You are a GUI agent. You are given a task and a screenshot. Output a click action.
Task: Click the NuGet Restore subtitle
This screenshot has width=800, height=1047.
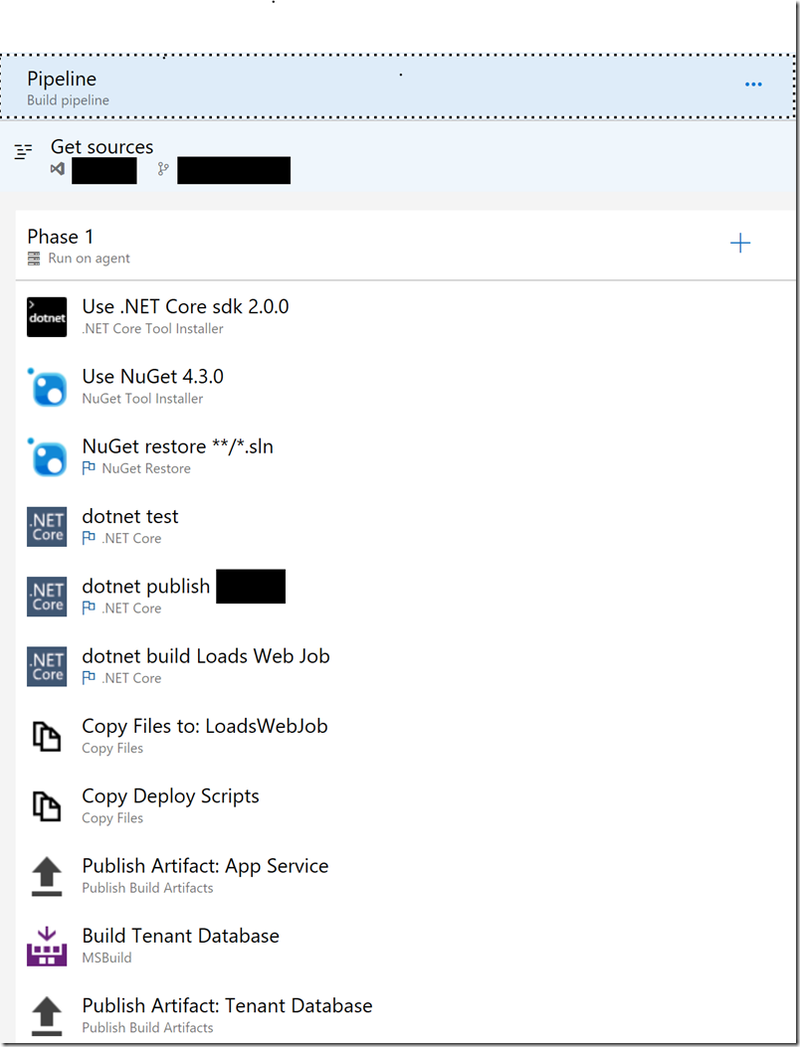[146, 468]
